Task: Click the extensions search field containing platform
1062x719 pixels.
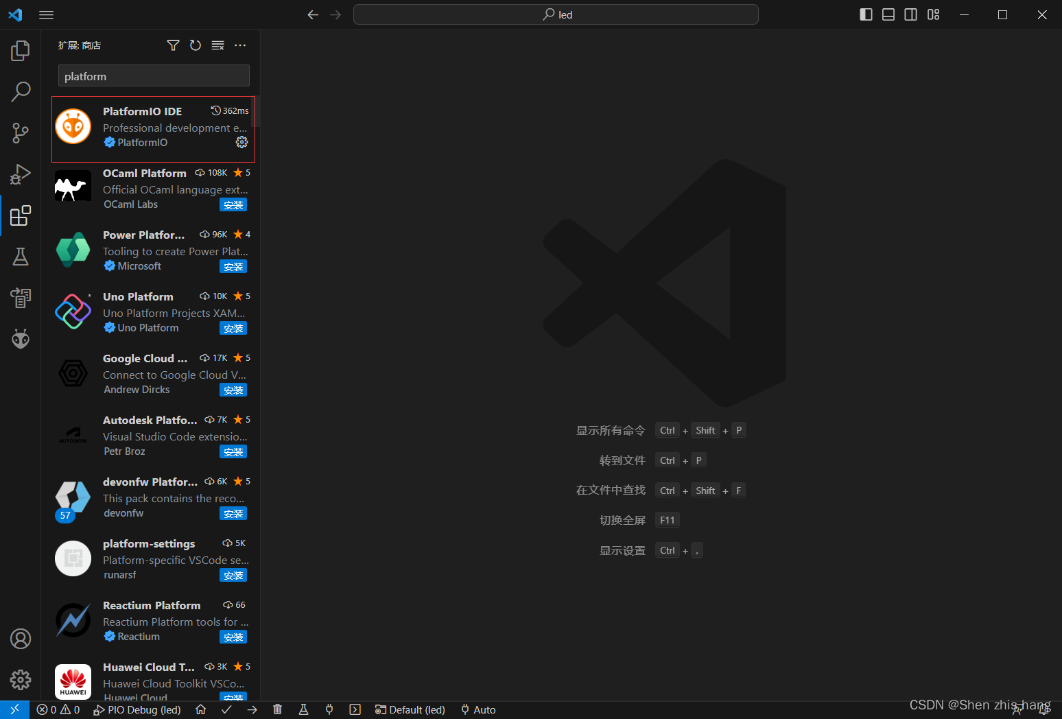Action: (154, 76)
